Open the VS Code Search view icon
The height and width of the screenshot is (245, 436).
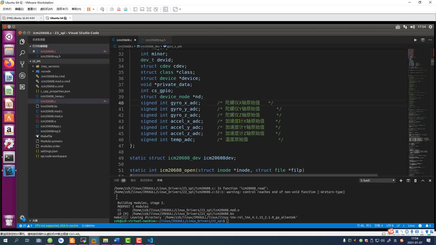(22, 53)
